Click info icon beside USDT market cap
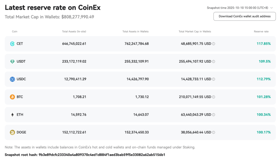This screenshot has height=161, width=279. click(213, 62)
